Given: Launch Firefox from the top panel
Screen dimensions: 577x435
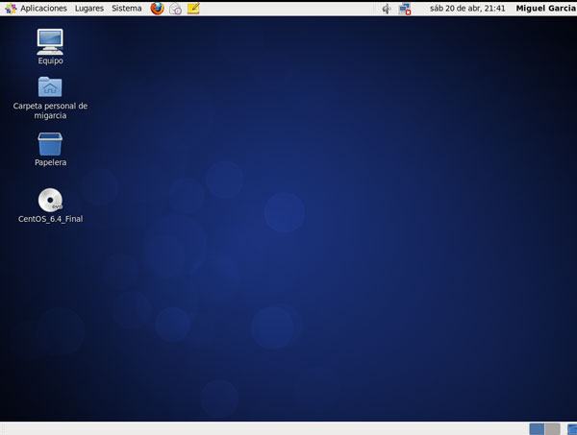Looking at the screenshot, I should tap(157, 8).
